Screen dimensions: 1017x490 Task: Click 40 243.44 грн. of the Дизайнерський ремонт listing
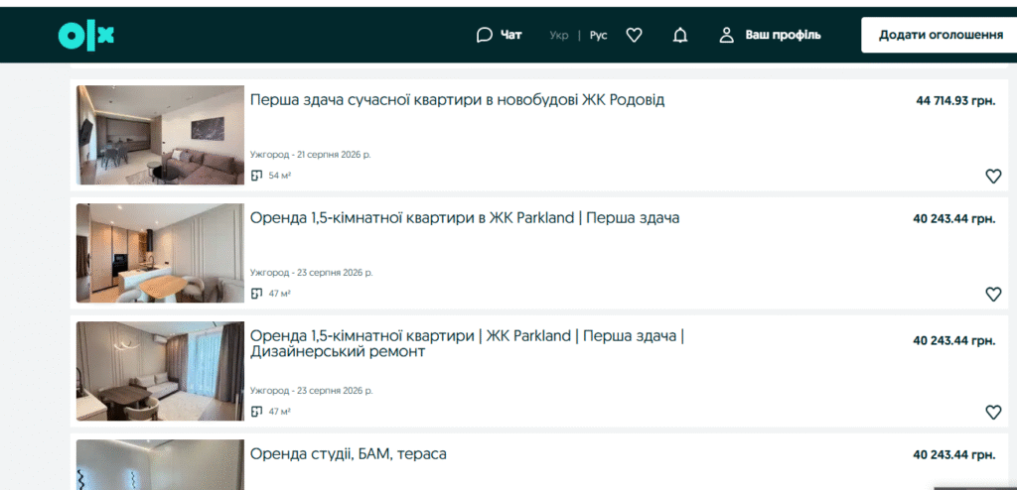tap(954, 341)
